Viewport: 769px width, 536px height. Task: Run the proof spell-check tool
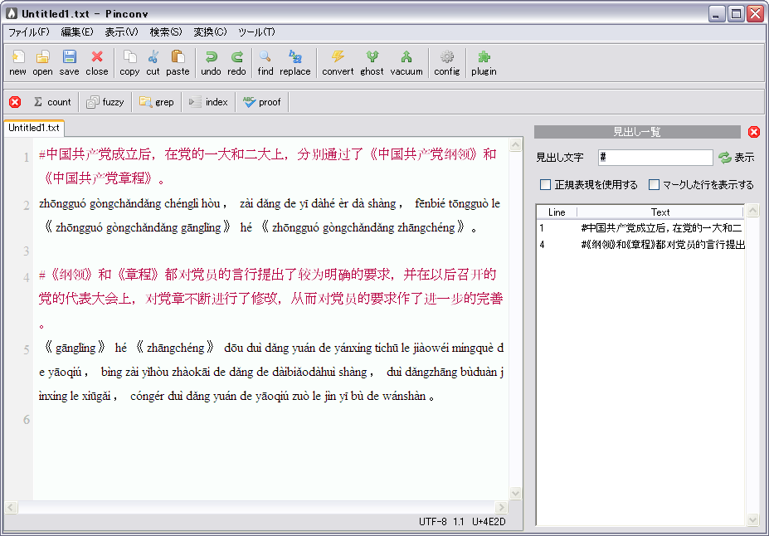click(x=262, y=102)
